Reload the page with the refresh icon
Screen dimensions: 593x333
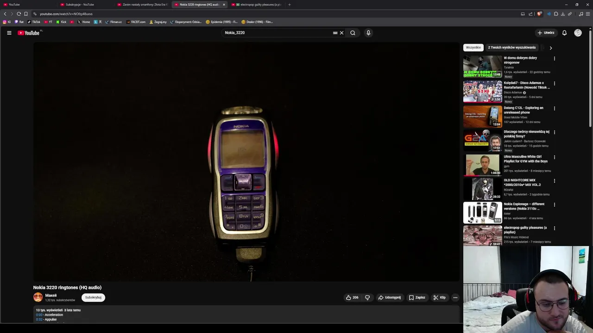coord(19,14)
